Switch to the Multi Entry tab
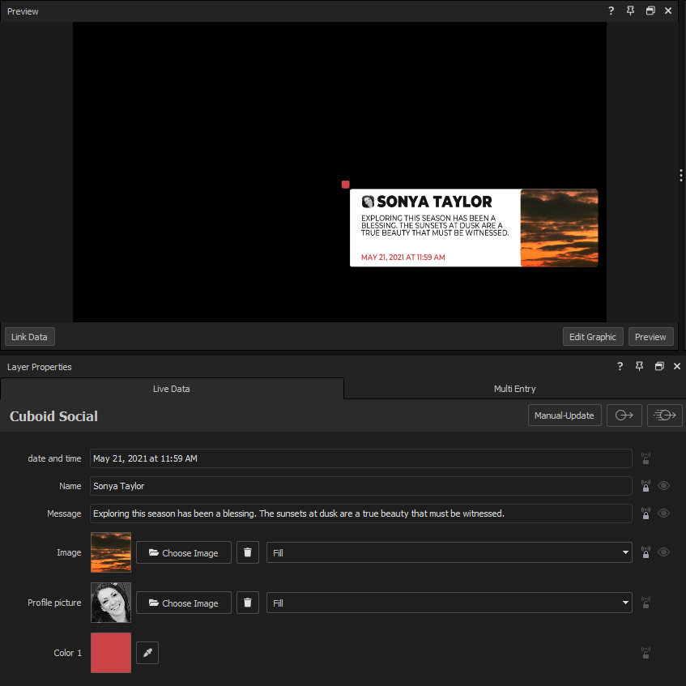 pos(514,389)
